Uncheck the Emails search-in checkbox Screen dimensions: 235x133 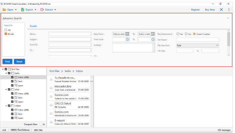tap(6, 34)
